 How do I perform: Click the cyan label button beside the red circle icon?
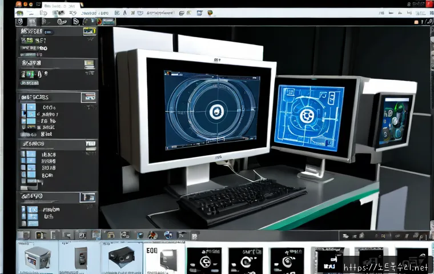point(108,22)
